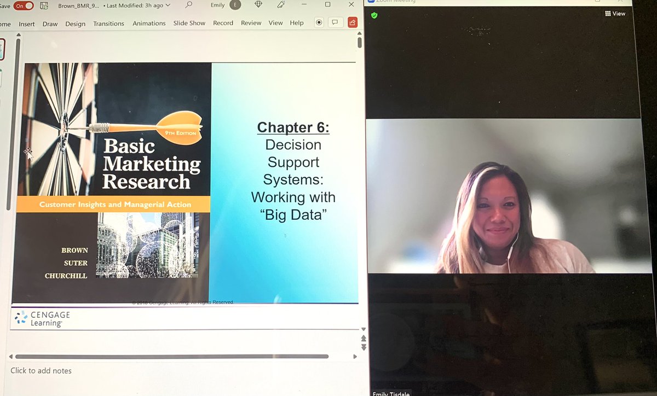Open the Last Modified file dropdown
The height and width of the screenshot is (396, 657).
(137, 5)
